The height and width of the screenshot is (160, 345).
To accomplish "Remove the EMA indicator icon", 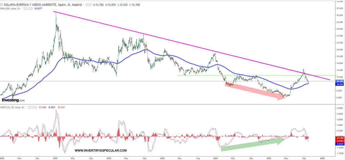I will click(31, 9).
